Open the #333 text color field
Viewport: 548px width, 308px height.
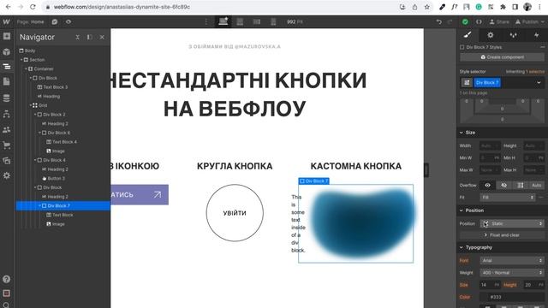pyautogui.click(x=512, y=297)
